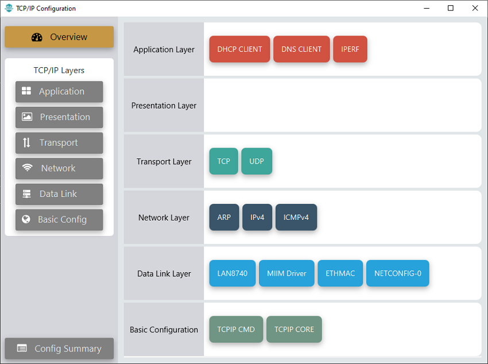The height and width of the screenshot is (364, 488).
Task: Click the server icon beside Data Link
Action: point(27,194)
